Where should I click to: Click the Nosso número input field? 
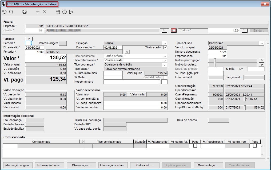[132, 82]
